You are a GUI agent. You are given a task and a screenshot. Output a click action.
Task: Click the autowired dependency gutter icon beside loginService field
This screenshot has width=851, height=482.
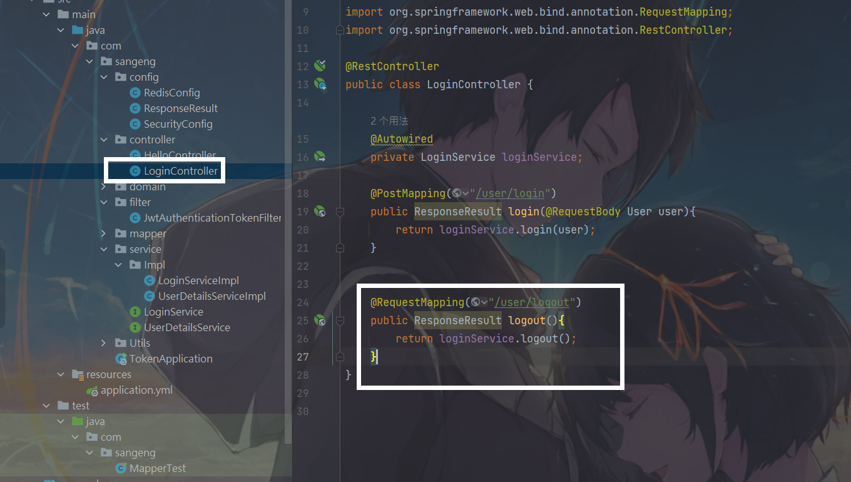click(320, 156)
